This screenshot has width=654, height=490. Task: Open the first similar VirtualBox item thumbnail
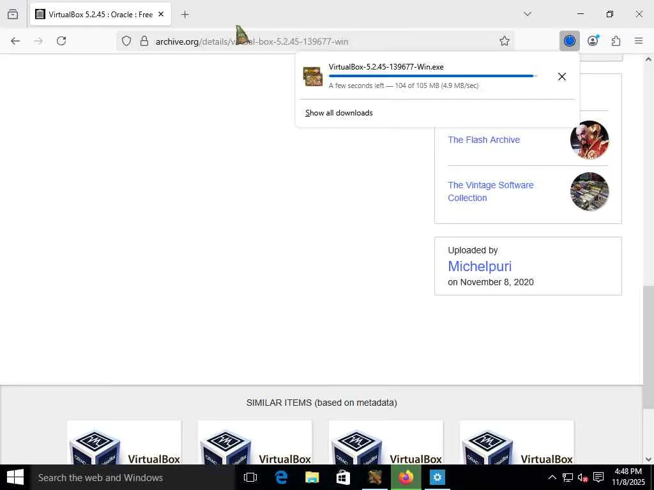coord(125,443)
